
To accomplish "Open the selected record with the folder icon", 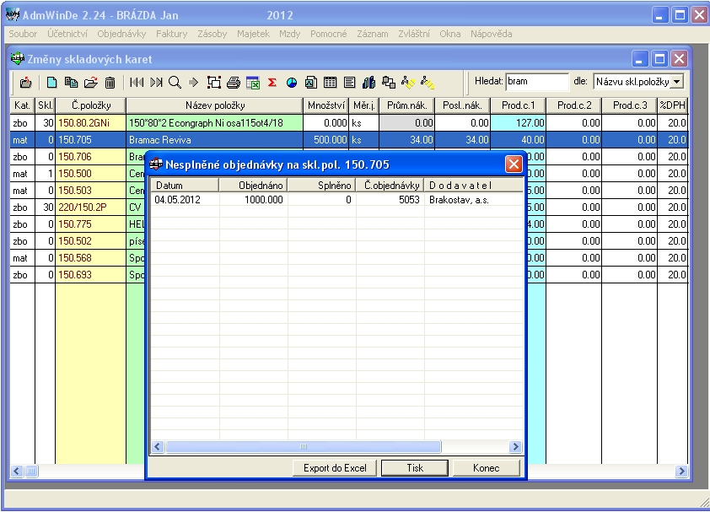I will (x=90, y=83).
